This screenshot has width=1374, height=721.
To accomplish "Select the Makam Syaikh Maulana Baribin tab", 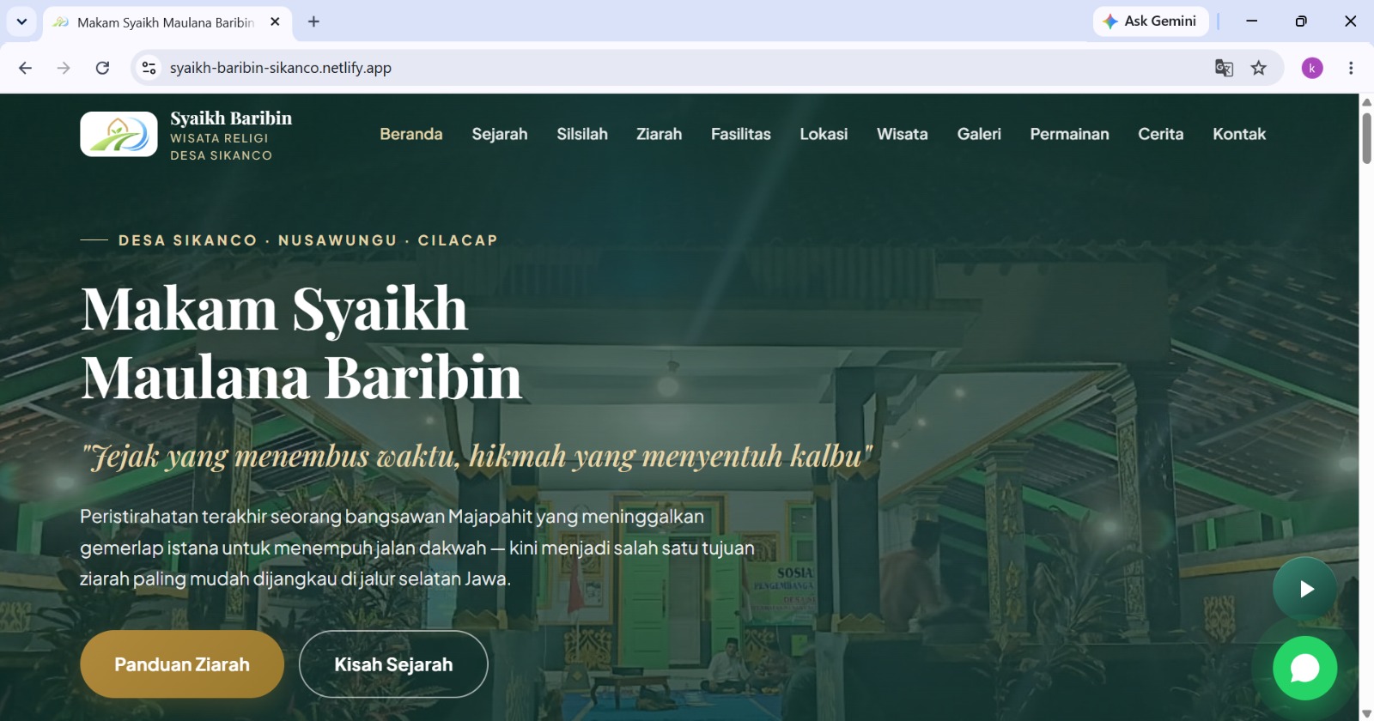I will (167, 23).
